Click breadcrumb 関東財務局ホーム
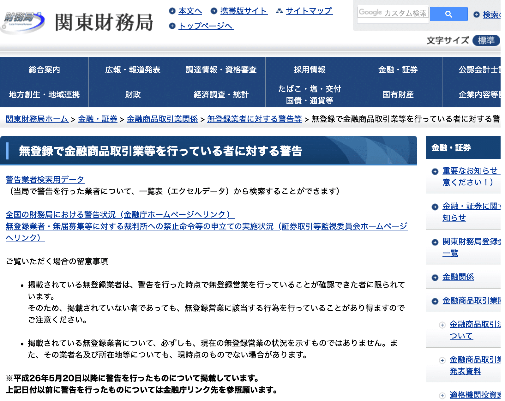505x401 pixels. click(37, 119)
